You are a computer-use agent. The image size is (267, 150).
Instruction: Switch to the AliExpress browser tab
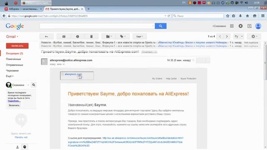pyautogui.click(x=23, y=9)
